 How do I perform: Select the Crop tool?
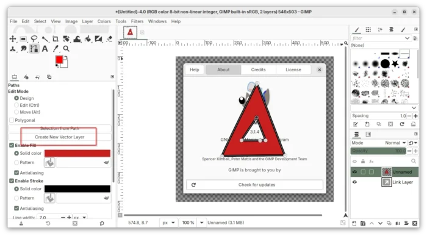[x=56, y=39]
